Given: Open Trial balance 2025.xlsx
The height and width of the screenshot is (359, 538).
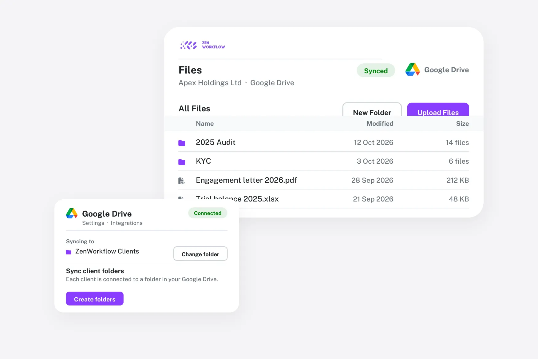Looking at the screenshot, I should pyautogui.click(x=237, y=199).
